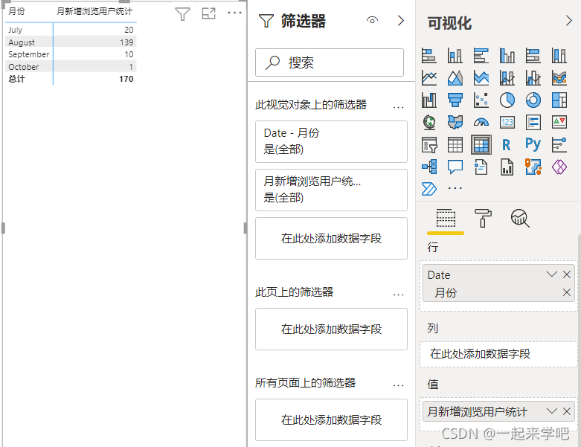This screenshot has width=581, height=447.
Task: Select the Q&A speech bubble visual
Action: point(455,167)
